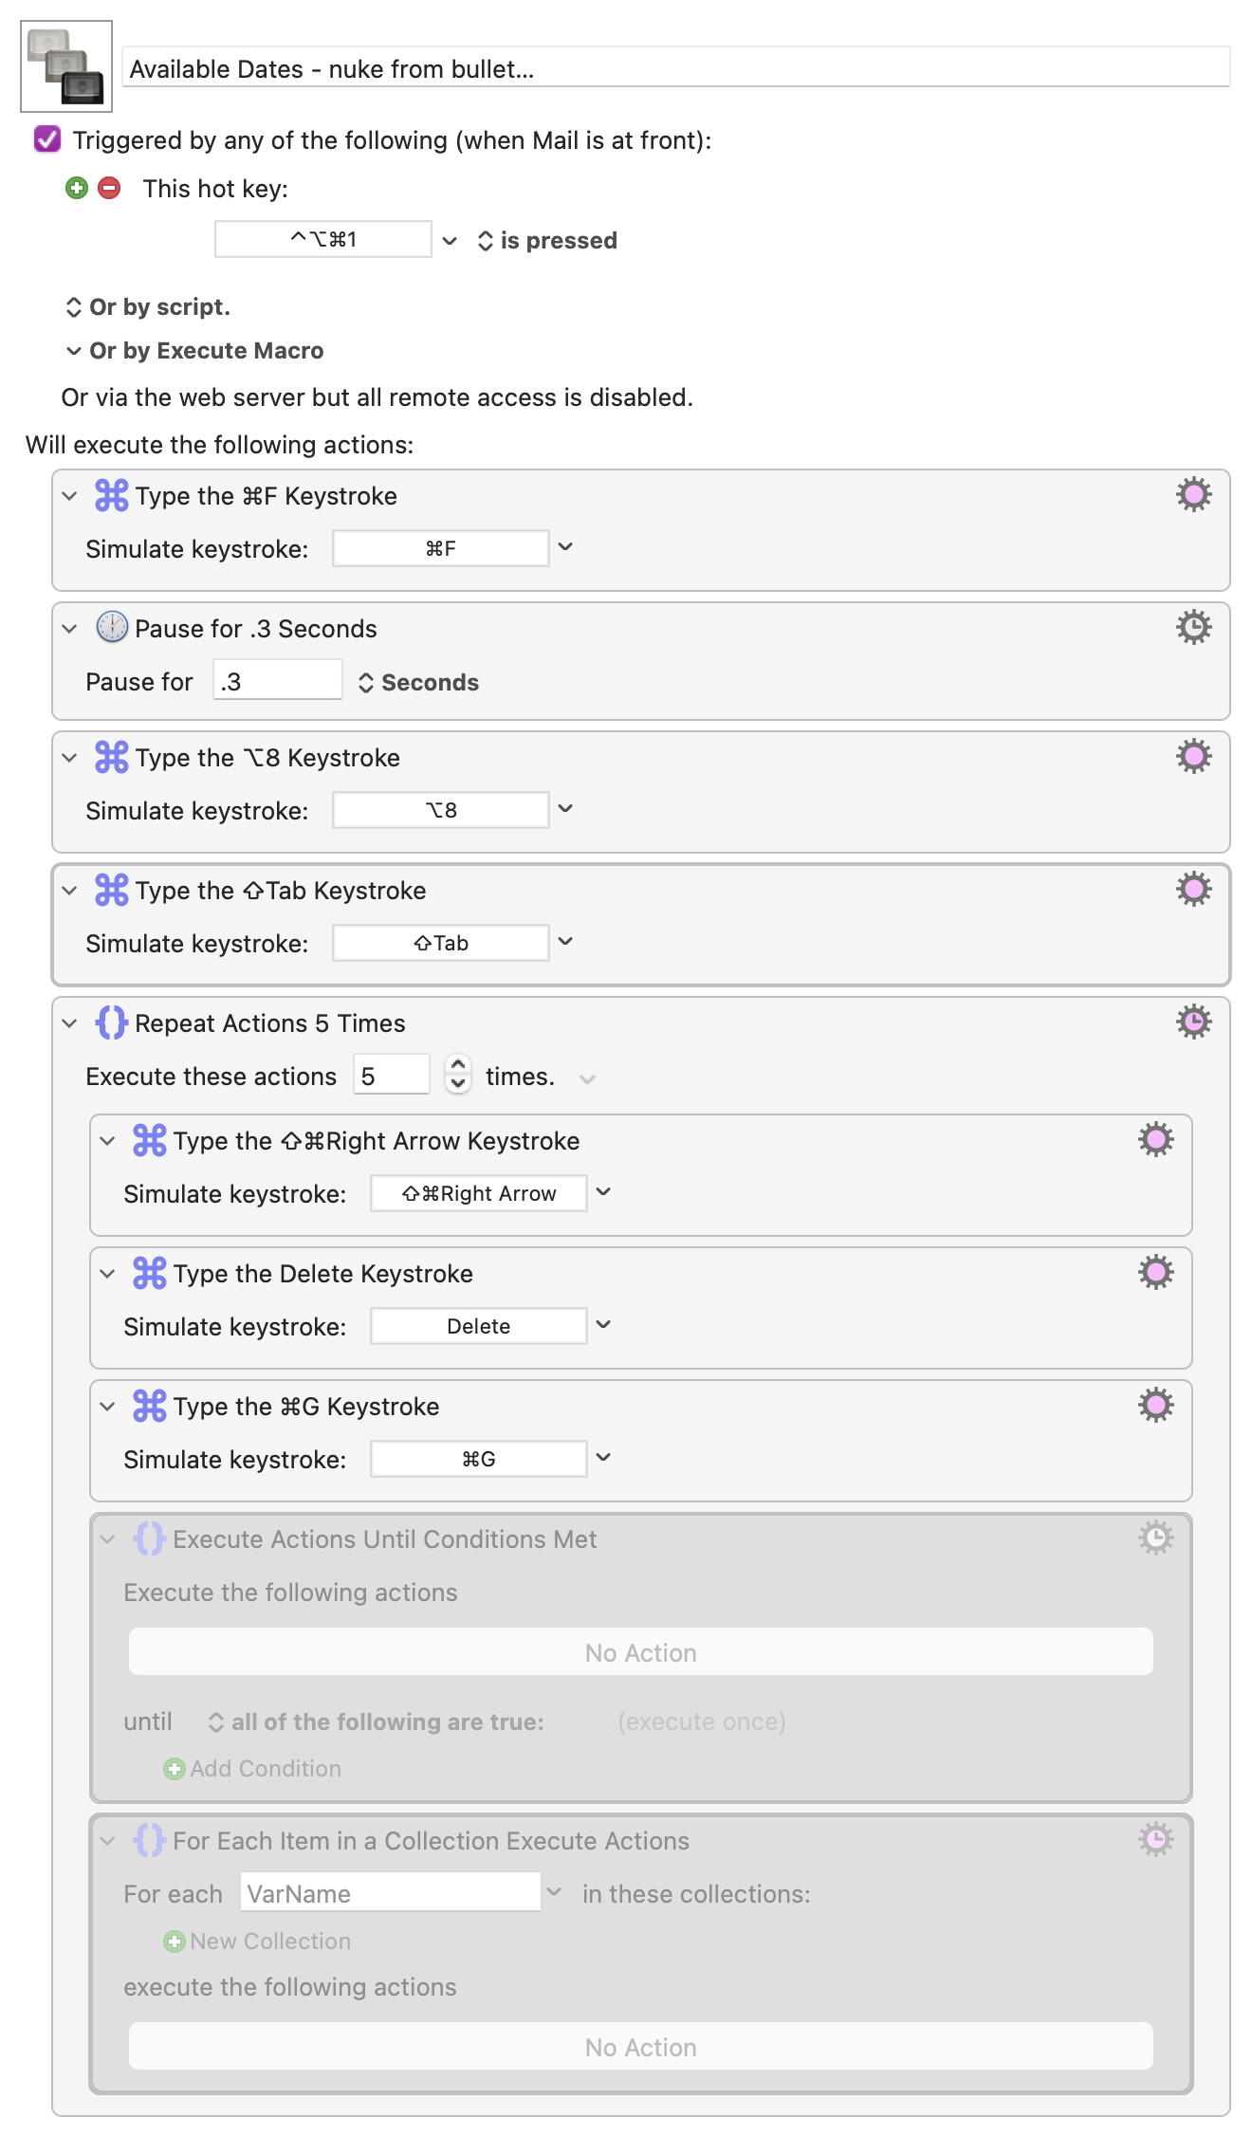This screenshot has width=1252, height=2136.
Task: Collapse the 'Repeat Actions 5 Times' action
Action: pos(69,1023)
